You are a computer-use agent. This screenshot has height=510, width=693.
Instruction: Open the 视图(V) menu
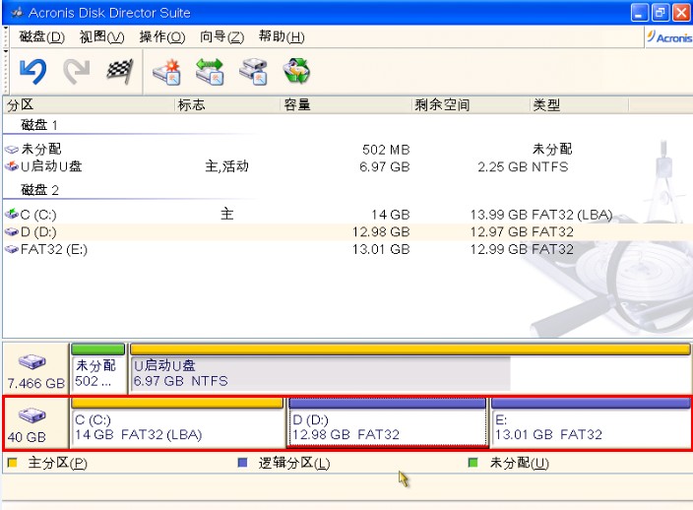pyautogui.click(x=102, y=36)
